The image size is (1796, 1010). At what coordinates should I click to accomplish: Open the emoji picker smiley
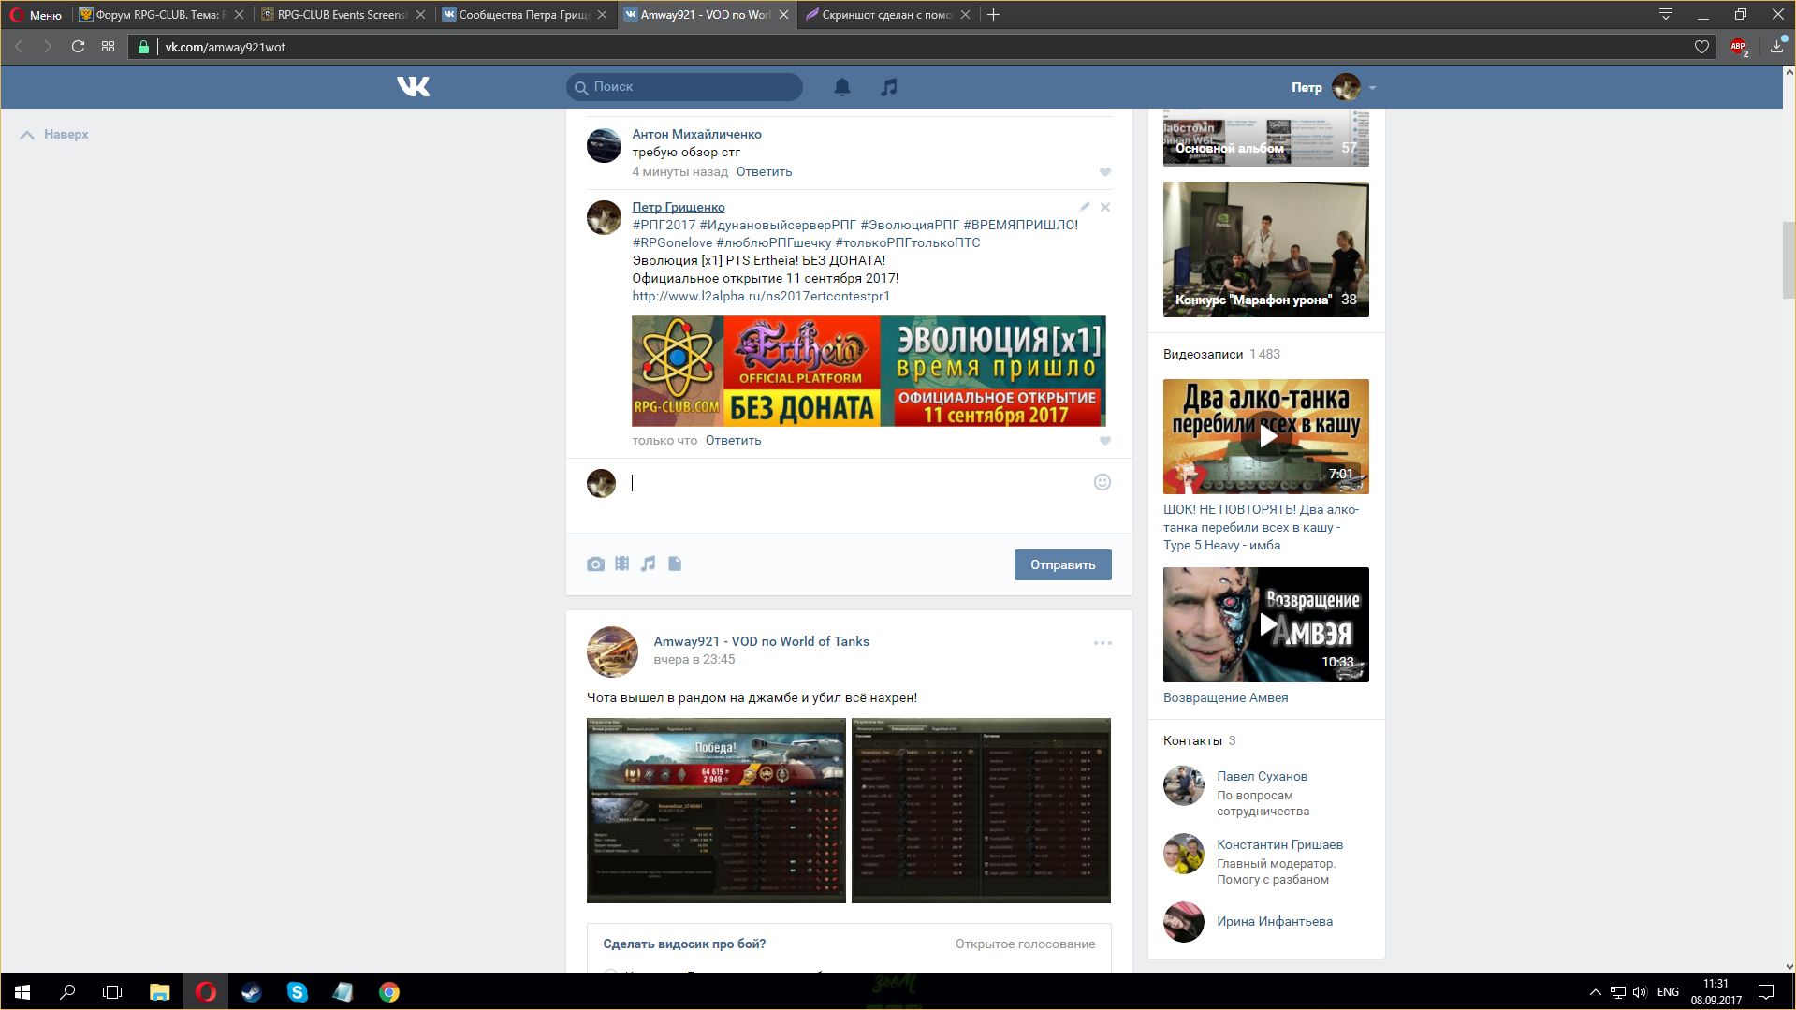(1102, 482)
